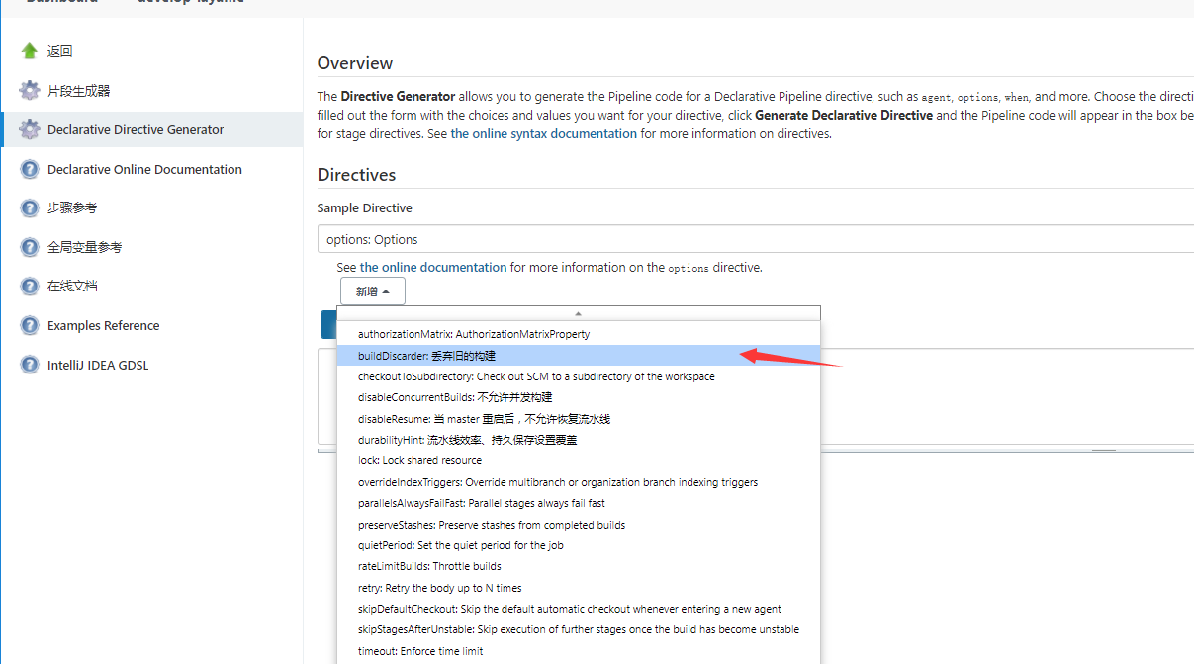
Task: Select checkoutToSubdirectory option
Action: (579, 376)
